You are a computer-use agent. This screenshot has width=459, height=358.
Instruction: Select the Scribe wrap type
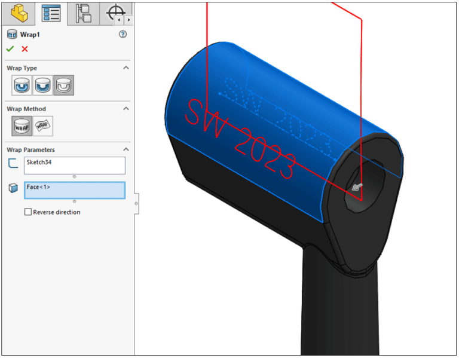coord(63,85)
